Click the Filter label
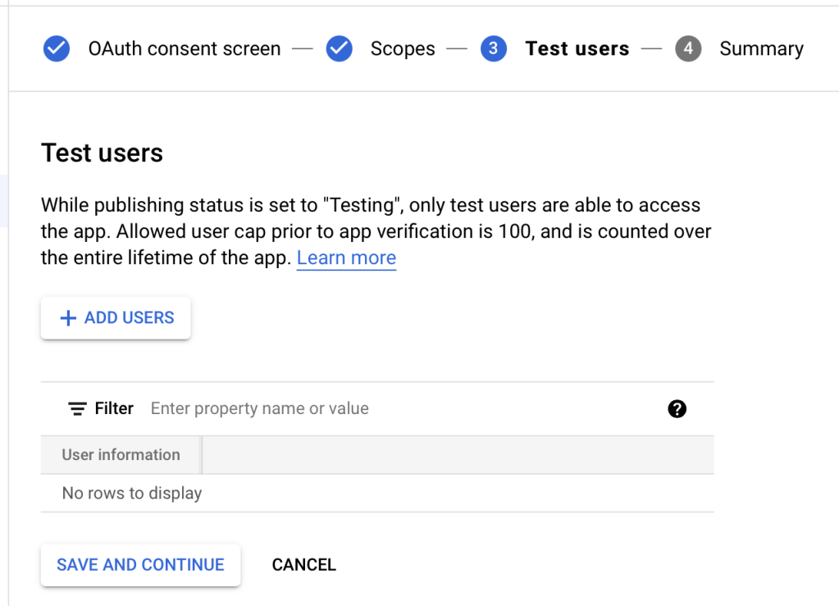The height and width of the screenshot is (606, 839). [114, 408]
